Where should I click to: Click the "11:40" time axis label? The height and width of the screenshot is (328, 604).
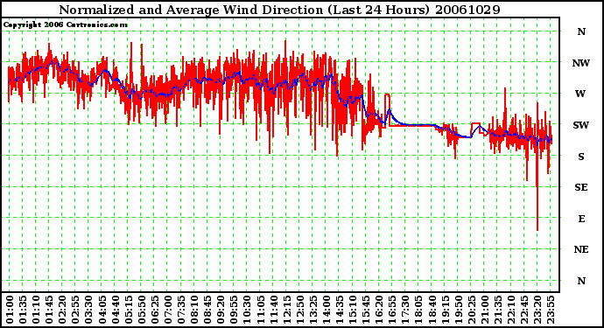click(273, 310)
